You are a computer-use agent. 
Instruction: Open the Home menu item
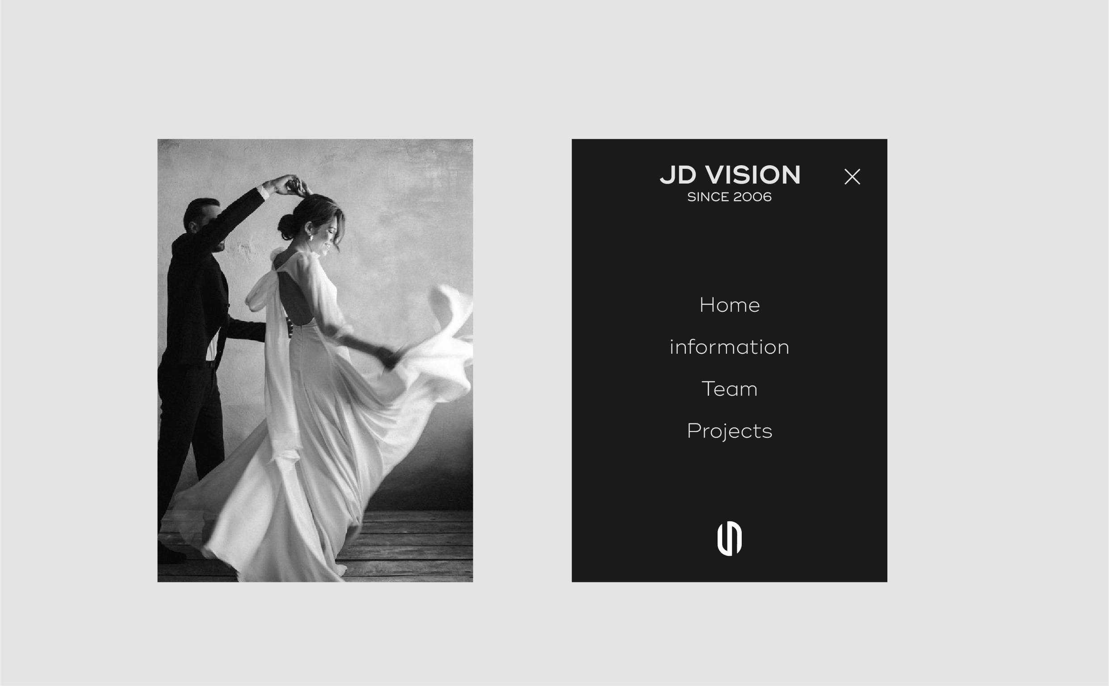click(730, 305)
